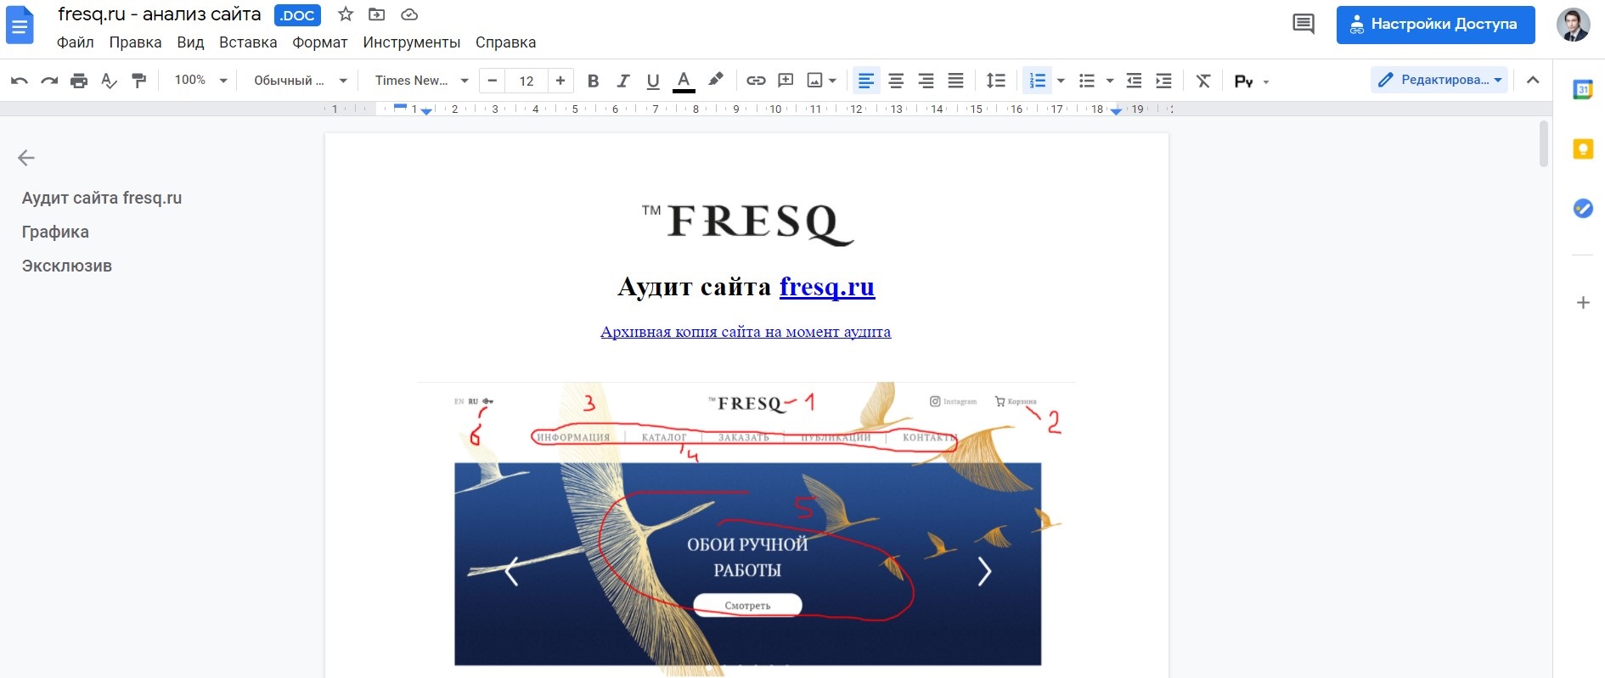Open the text color picker

(684, 81)
